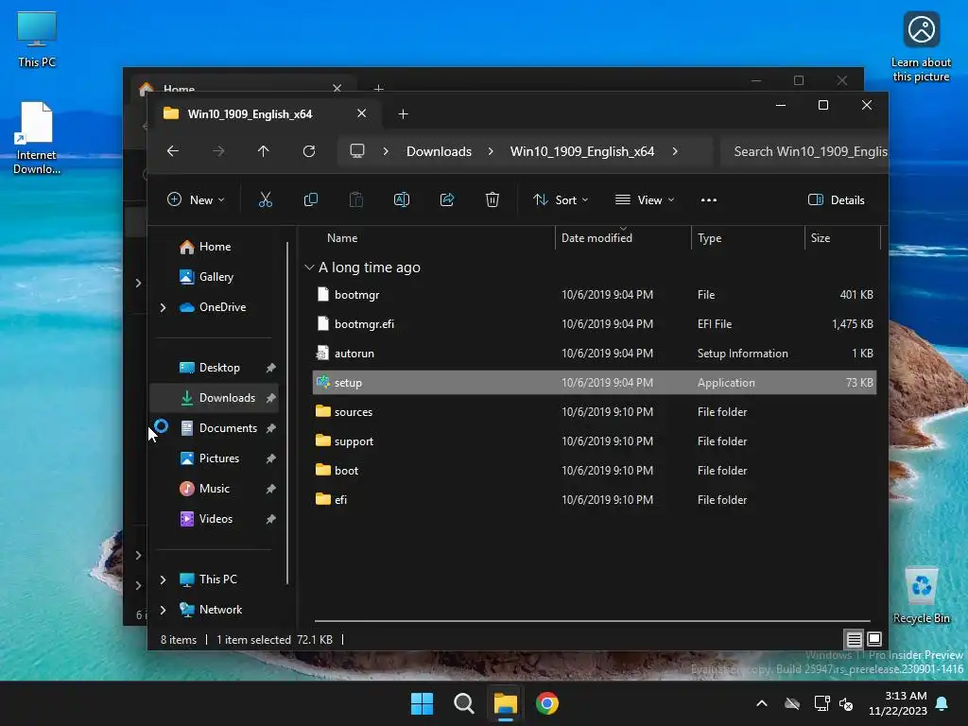
Task: Click the setup application icon
Action: pyautogui.click(x=323, y=382)
